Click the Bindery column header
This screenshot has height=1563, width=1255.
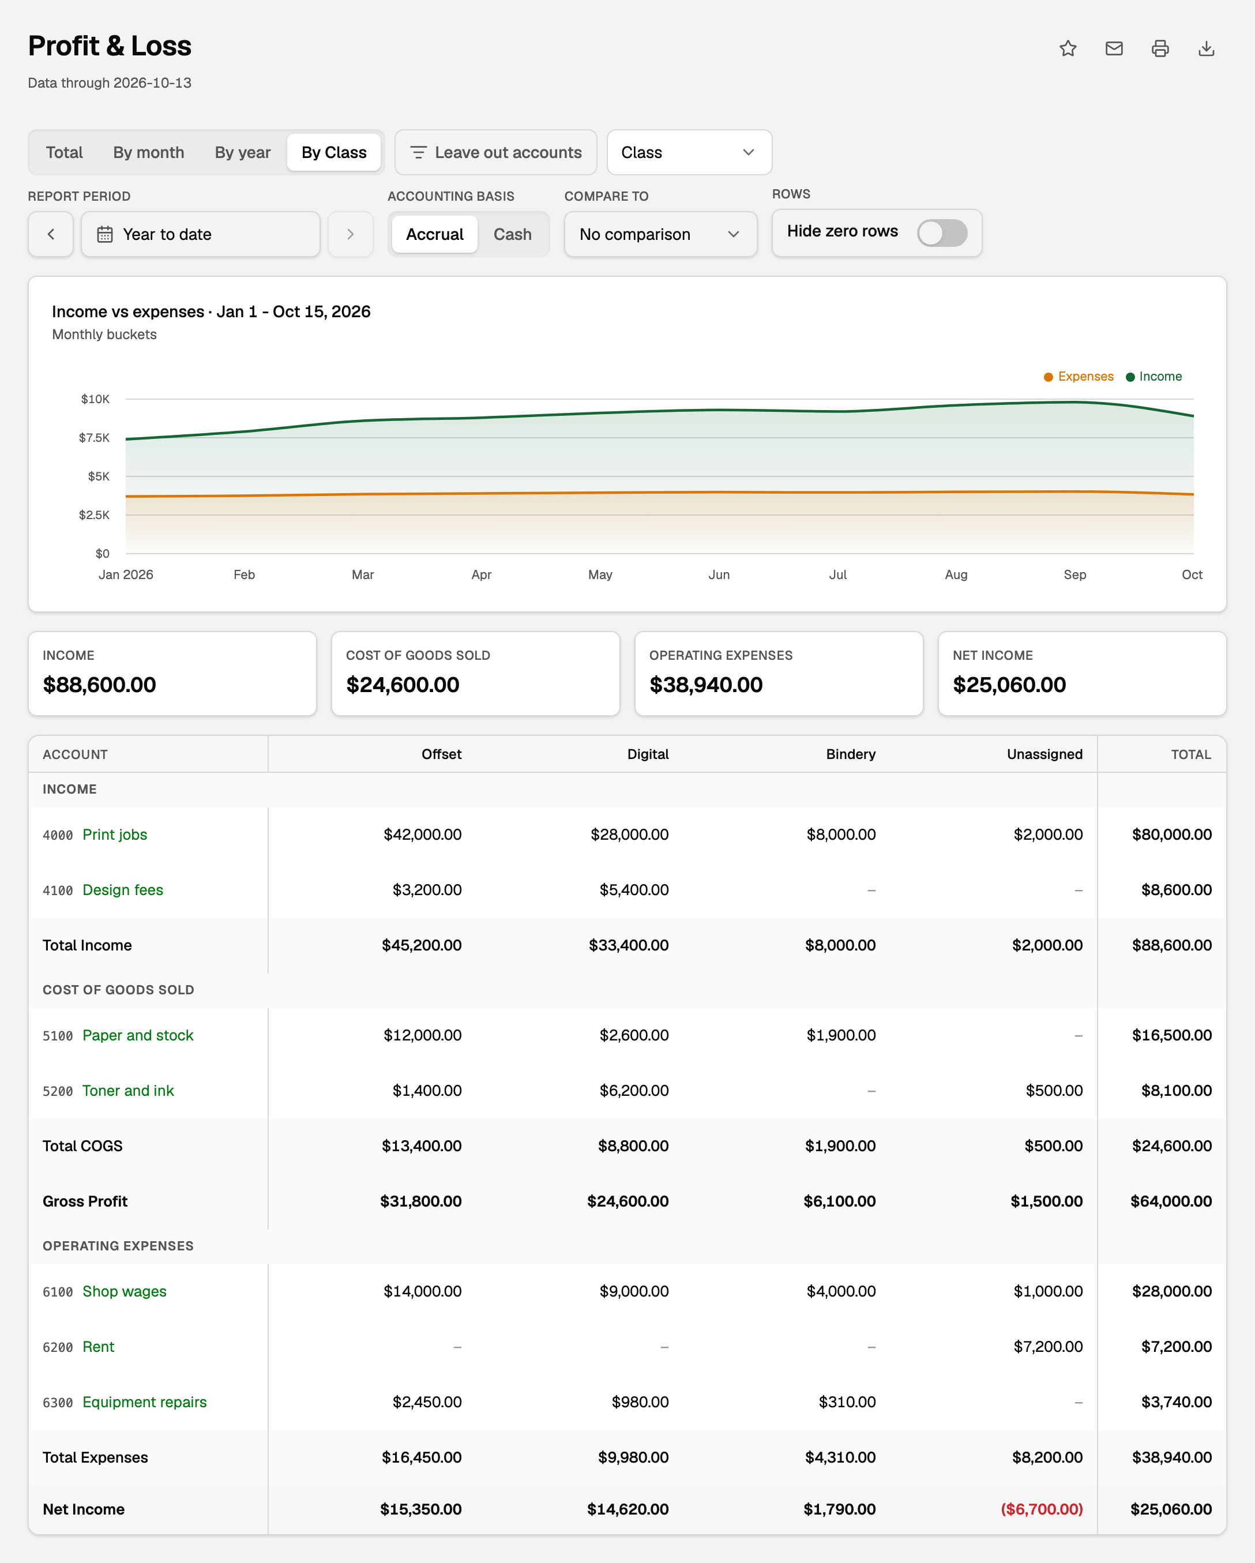point(851,754)
